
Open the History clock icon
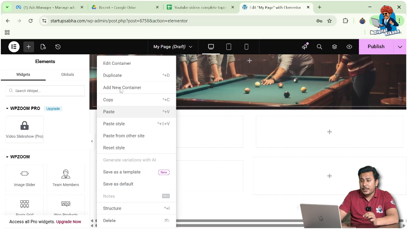(58, 47)
